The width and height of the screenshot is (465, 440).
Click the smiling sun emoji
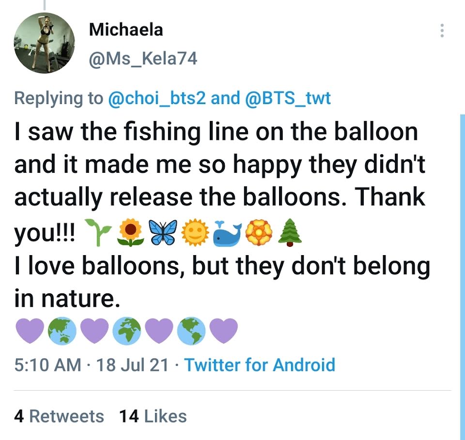coord(195,233)
